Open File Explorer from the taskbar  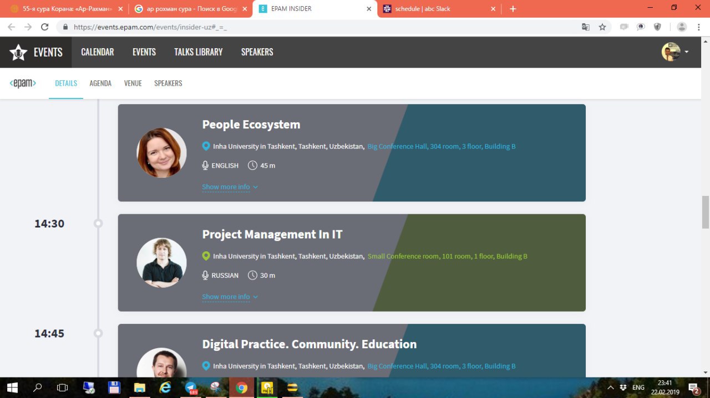140,387
